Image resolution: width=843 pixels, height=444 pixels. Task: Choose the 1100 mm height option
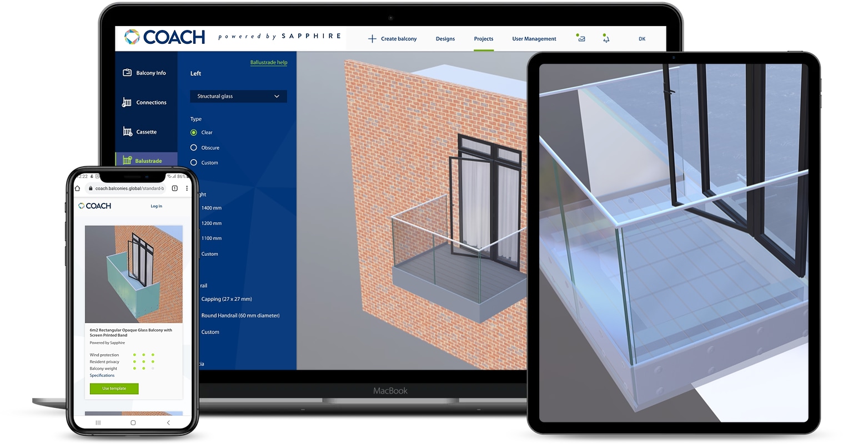[x=211, y=238]
